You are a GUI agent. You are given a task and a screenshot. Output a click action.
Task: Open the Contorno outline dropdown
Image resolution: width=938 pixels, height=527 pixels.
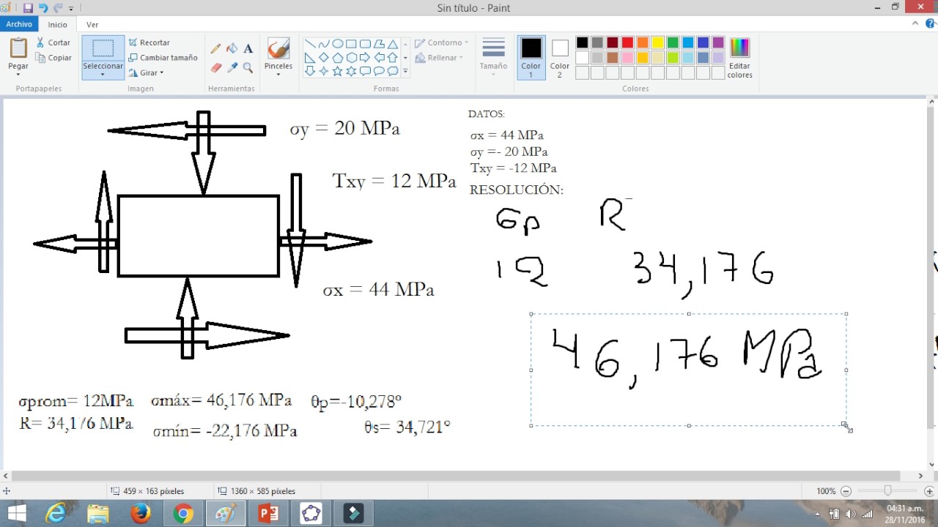tap(441, 42)
